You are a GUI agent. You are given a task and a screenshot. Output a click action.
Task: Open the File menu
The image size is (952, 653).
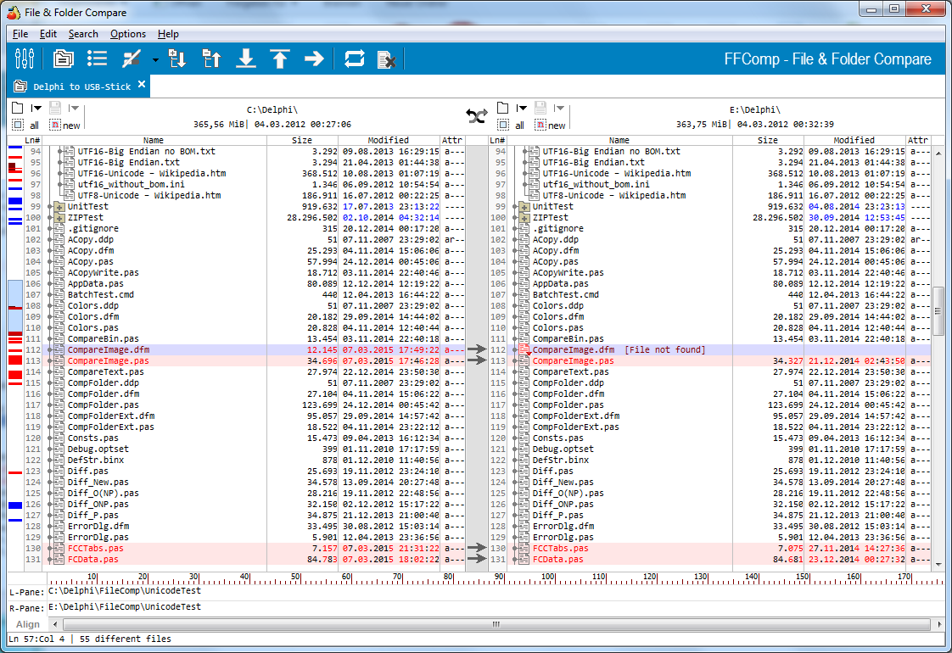point(20,34)
